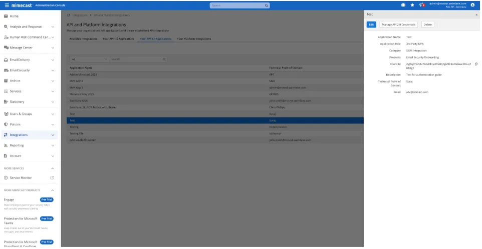The image size is (482, 249).
Task: Click the blue Edit button
Action: coord(371,24)
